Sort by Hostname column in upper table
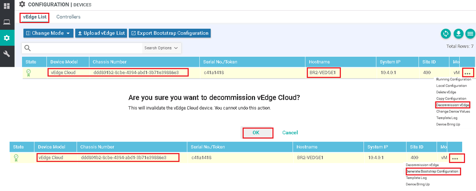476x191 pixels. (319, 62)
